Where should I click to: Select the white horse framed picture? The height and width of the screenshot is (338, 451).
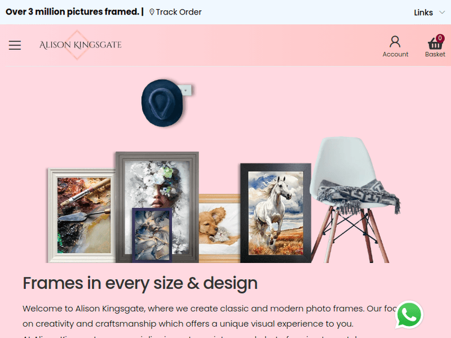275,213
